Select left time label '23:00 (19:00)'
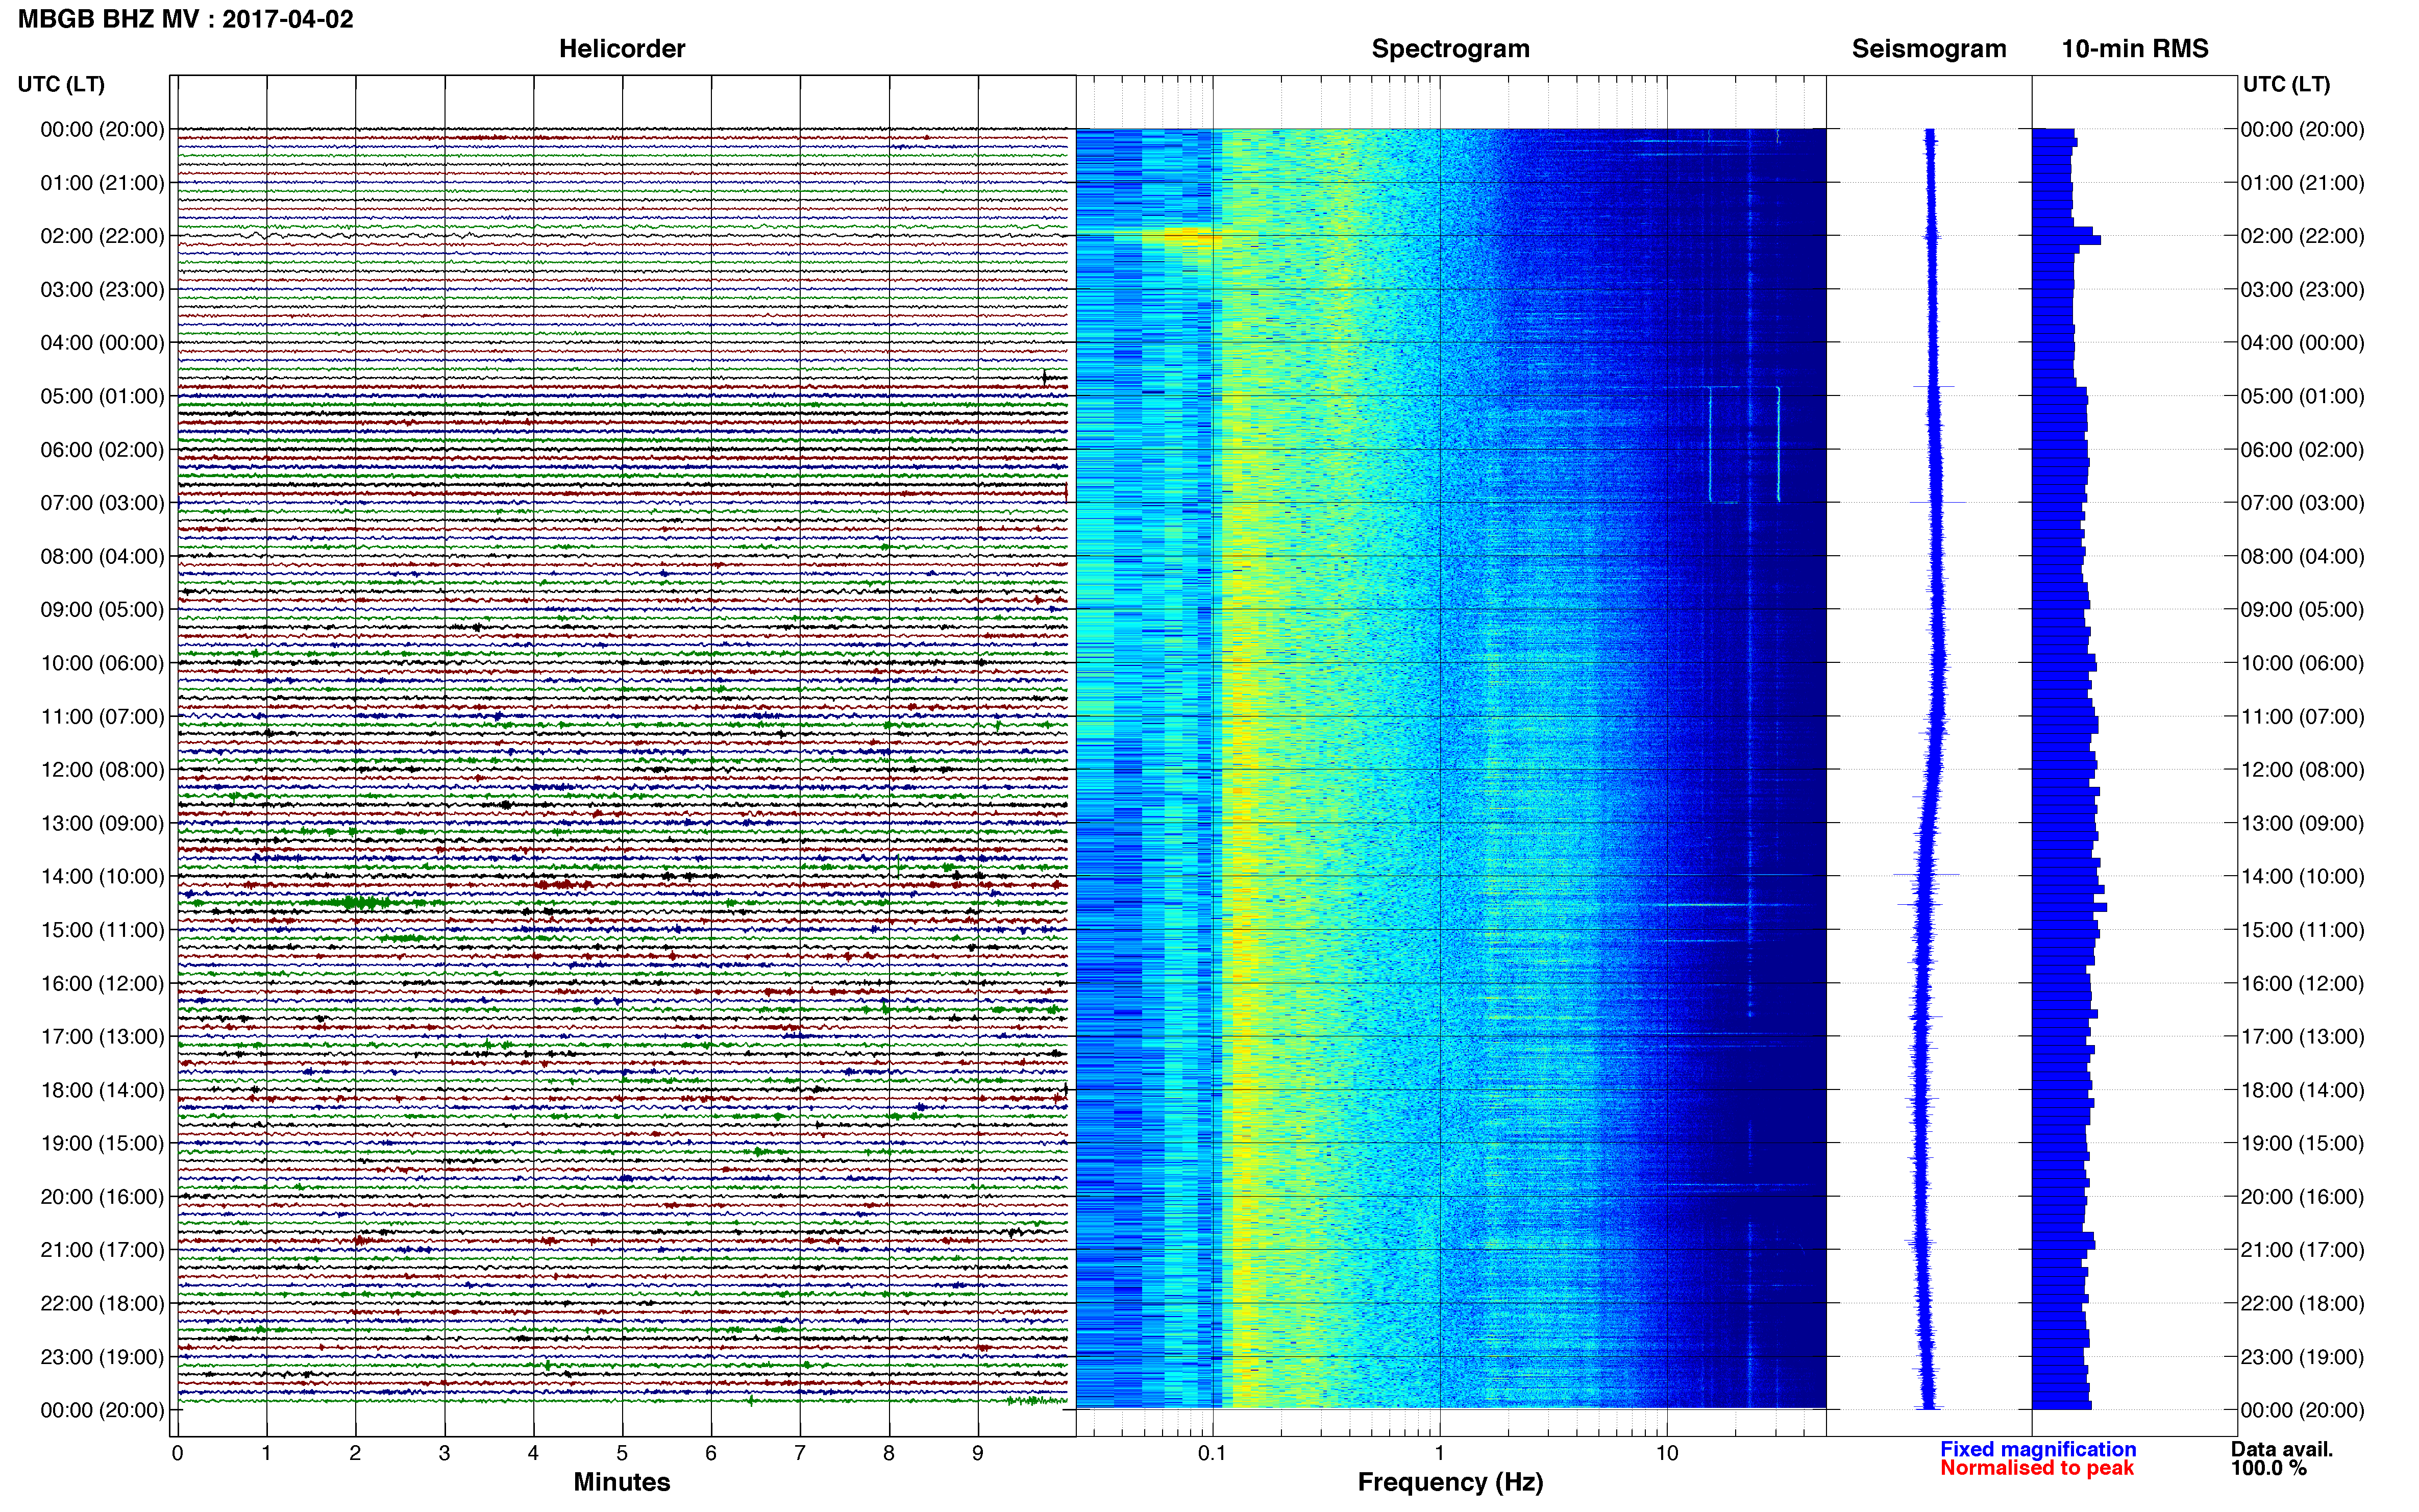 [102, 1357]
